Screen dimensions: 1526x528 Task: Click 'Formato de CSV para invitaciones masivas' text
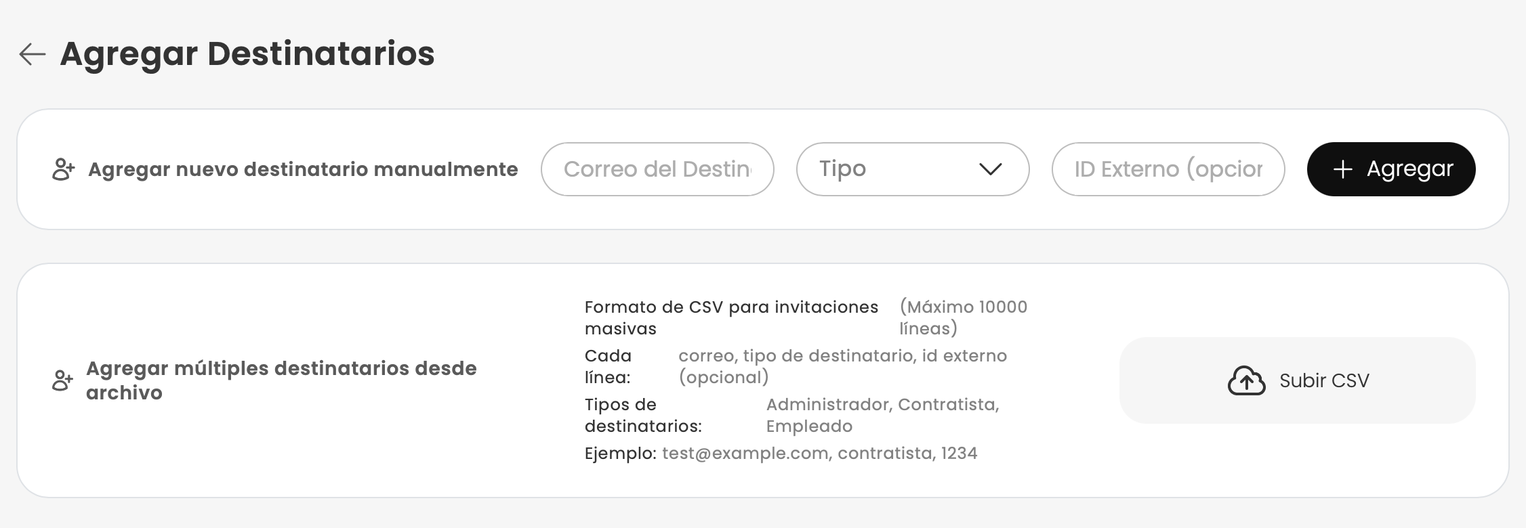click(731, 317)
